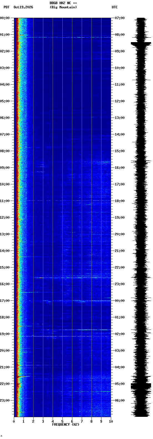Click '23:00' on the PDT time axis
Screen dimensions: 153x439
pyautogui.click(x=5, y=400)
